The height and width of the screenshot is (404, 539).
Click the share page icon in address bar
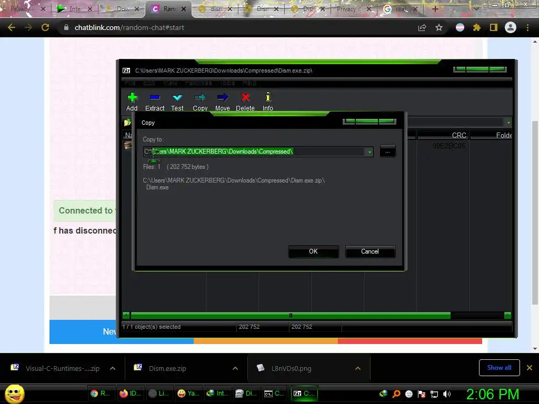pyautogui.click(x=422, y=27)
